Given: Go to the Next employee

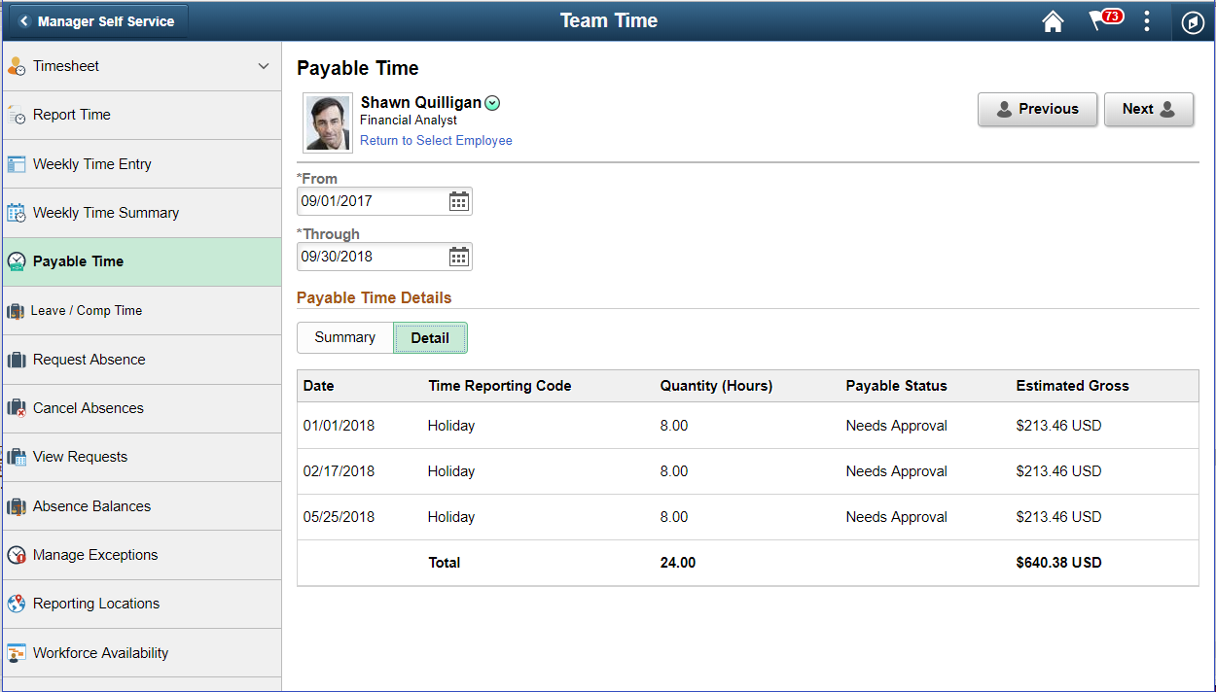Looking at the screenshot, I should (1149, 110).
